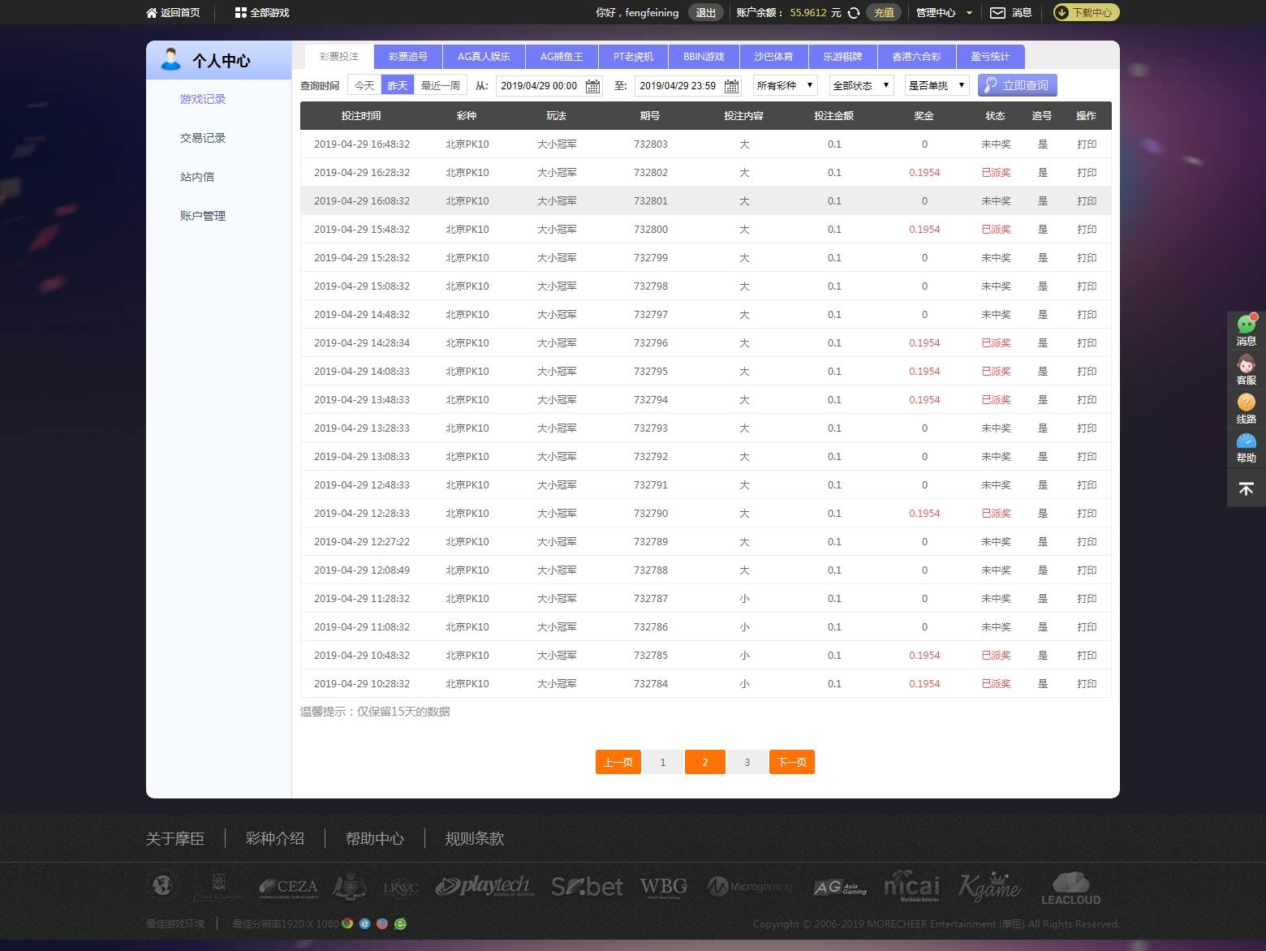Select the 昨天 time filter
The height and width of the screenshot is (951, 1266).
click(398, 85)
